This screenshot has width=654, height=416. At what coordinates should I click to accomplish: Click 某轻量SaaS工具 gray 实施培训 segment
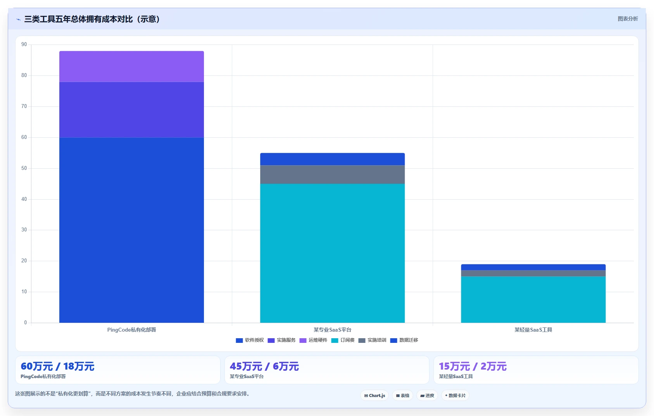pyautogui.click(x=533, y=273)
